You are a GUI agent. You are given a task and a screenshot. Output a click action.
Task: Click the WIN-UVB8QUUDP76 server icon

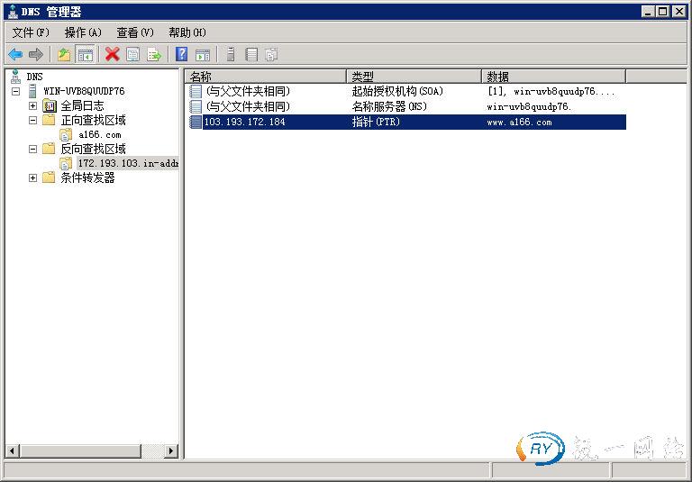(x=32, y=91)
